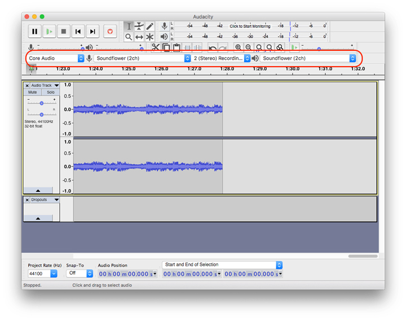
Task: Skip to start of project
Action: tap(78, 32)
